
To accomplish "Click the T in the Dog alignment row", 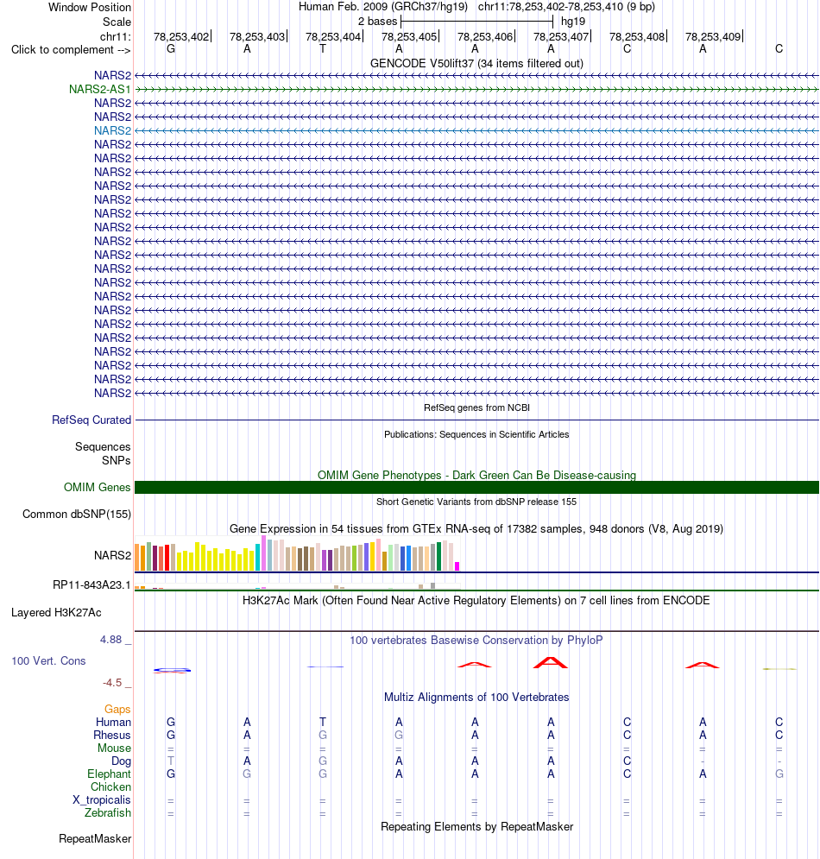I will tap(171, 761).
